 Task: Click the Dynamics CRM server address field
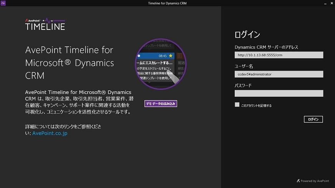tap(279, 55)
